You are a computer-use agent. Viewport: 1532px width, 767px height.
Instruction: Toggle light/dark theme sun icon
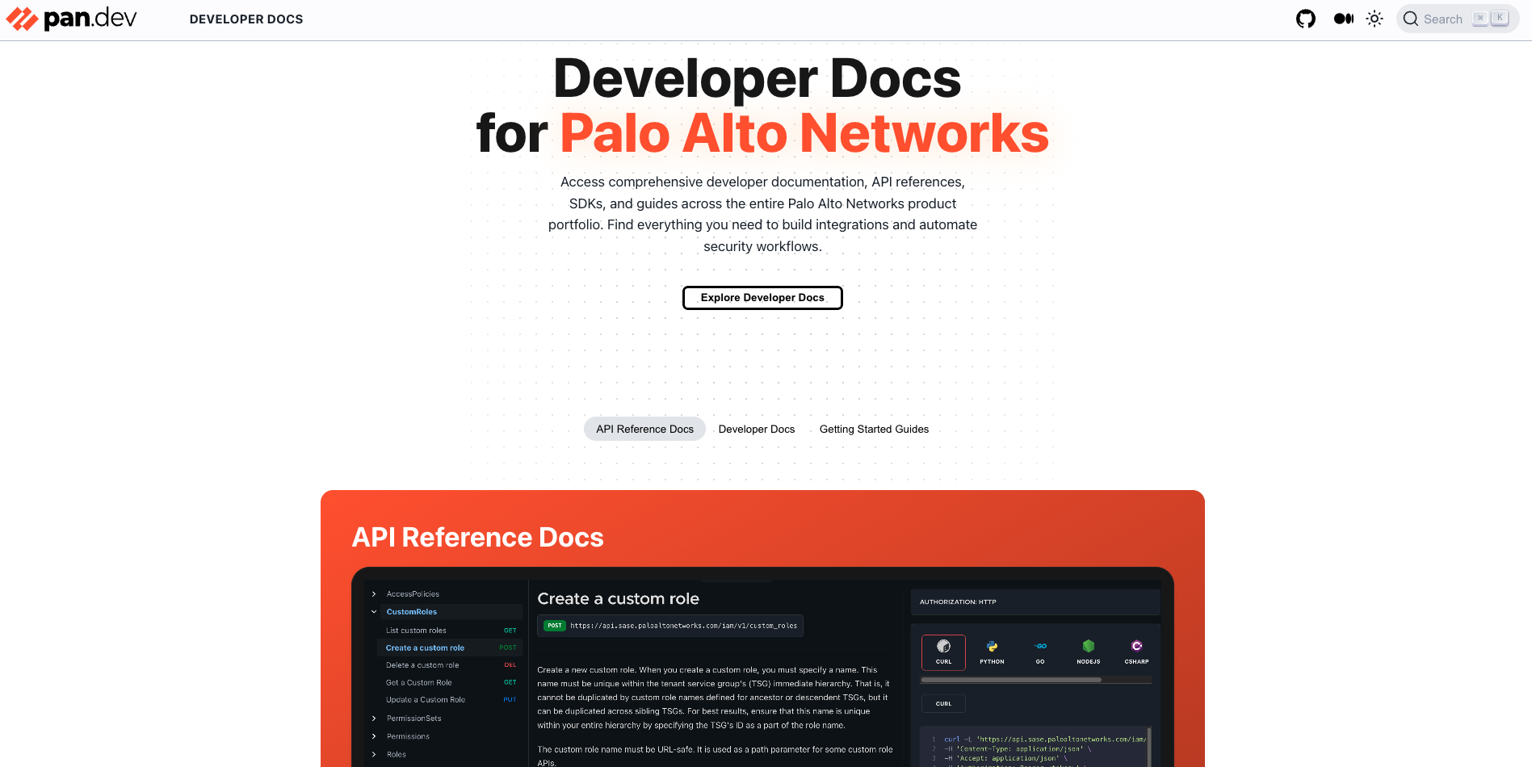(x=1375, y=19)
